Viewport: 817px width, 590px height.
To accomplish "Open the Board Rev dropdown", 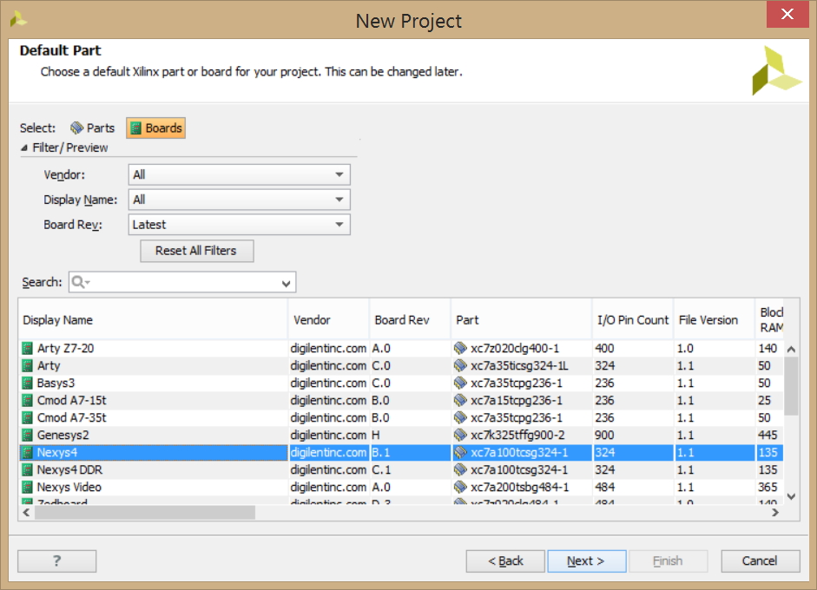I will coord(239,225).
